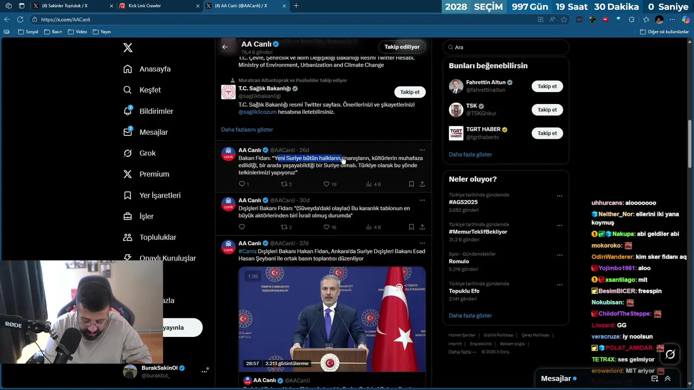Repost the Bakan Fidan 26d post
This screenshot has width=694, height=390.
point(284,184)
